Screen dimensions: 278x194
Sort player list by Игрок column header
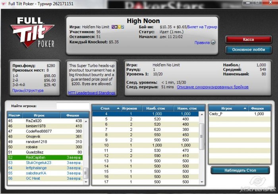click(x=41, y=115)
